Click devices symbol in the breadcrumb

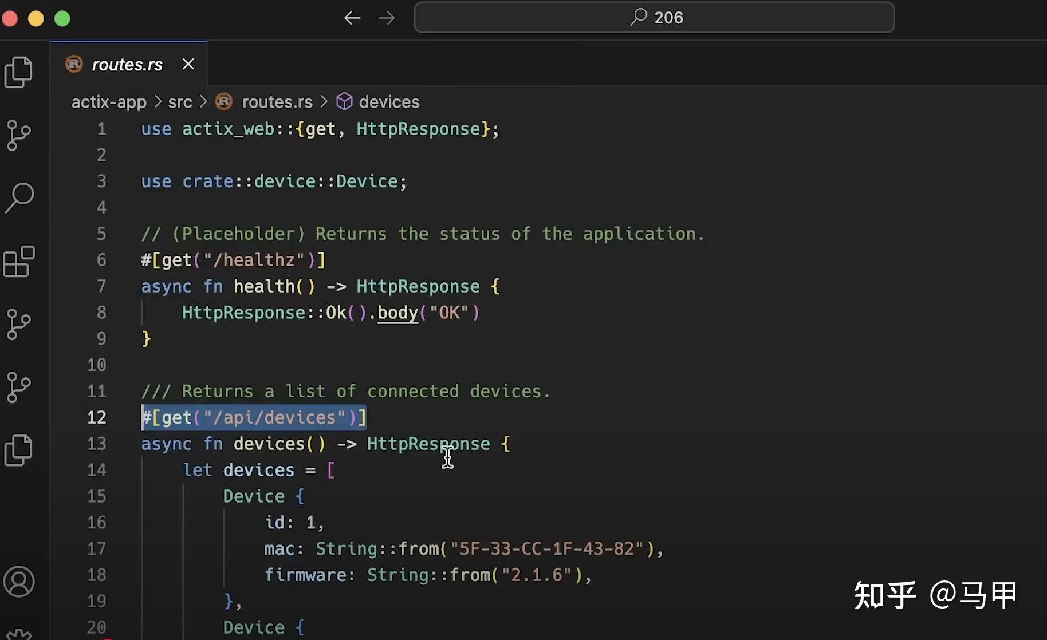pyautogui.click(x=389, y=102)
